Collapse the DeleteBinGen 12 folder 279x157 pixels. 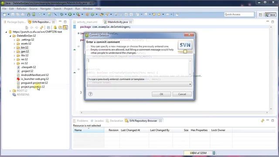click(x=10, y=36)
